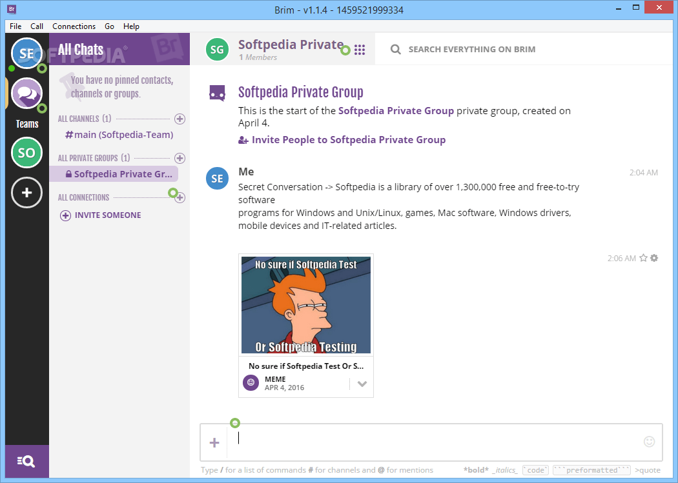Open the Call menu
The image size is (678, 483).
point(37,26)
